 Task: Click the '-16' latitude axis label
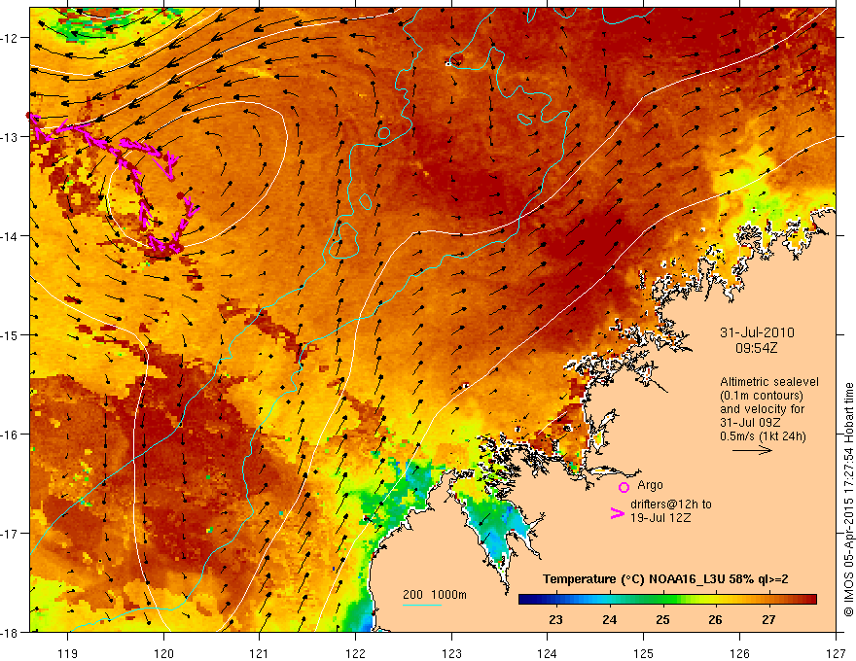point(10,435)
